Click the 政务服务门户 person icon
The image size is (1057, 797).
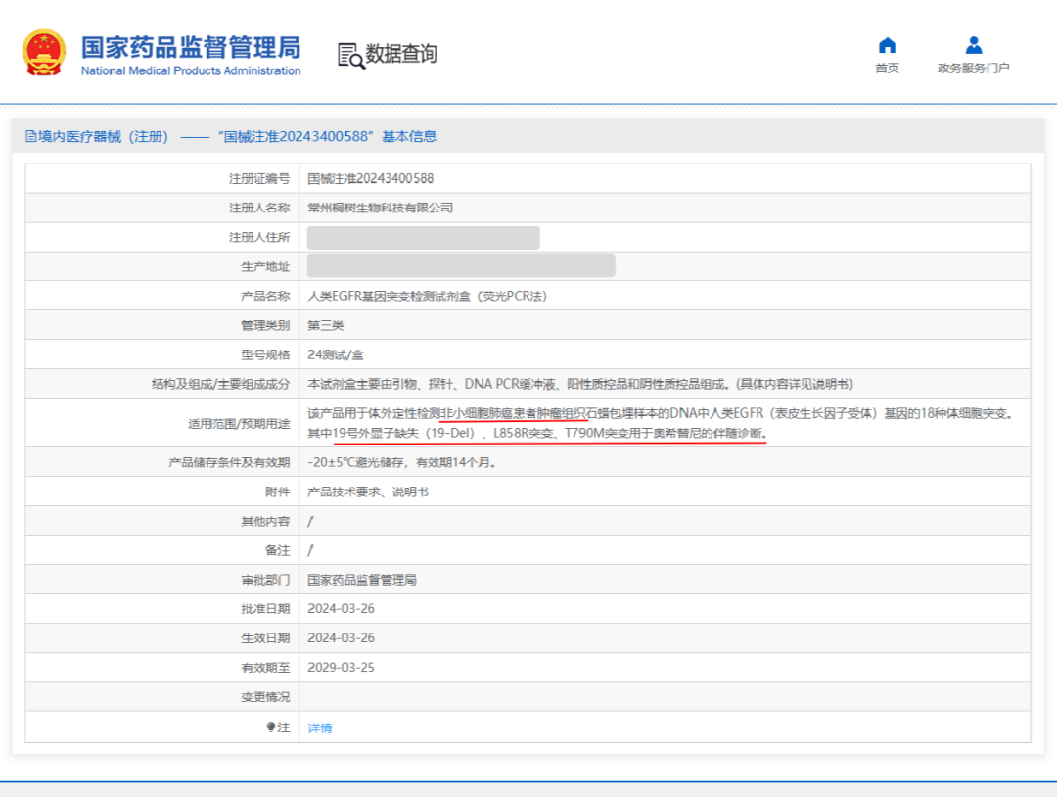(973, 45)
